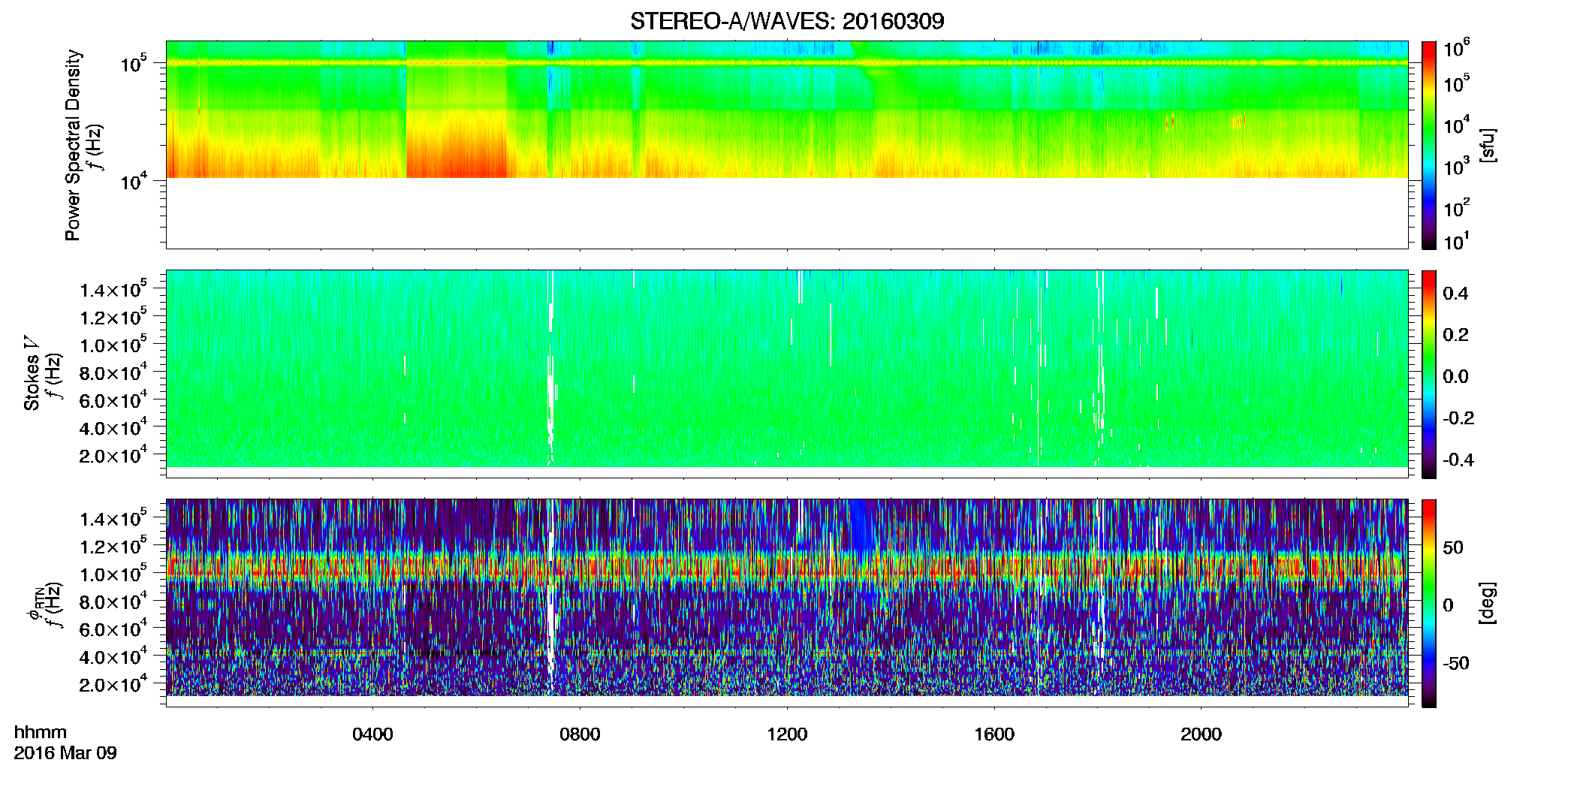
Task: Click the 1.0×10^5 tick in the φRTN panel
Action: click(113, 573)
